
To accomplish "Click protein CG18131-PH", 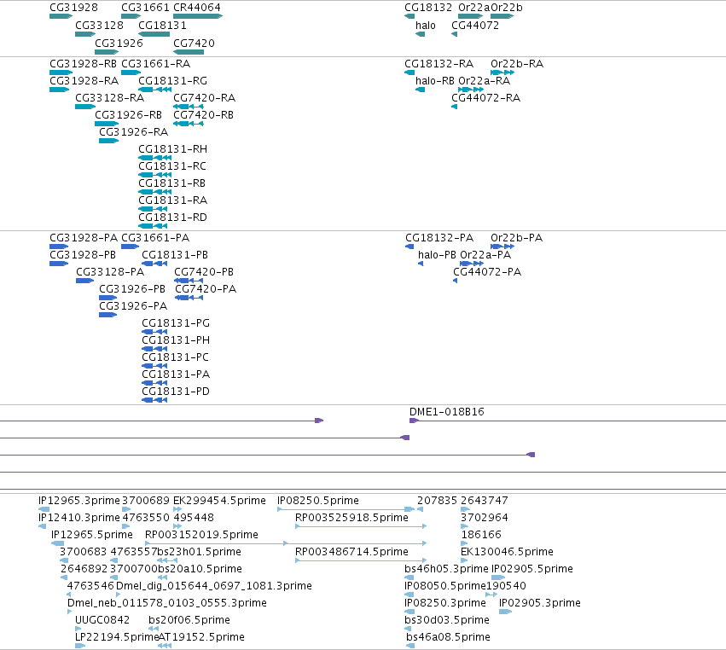I will (x=176, y=340).
